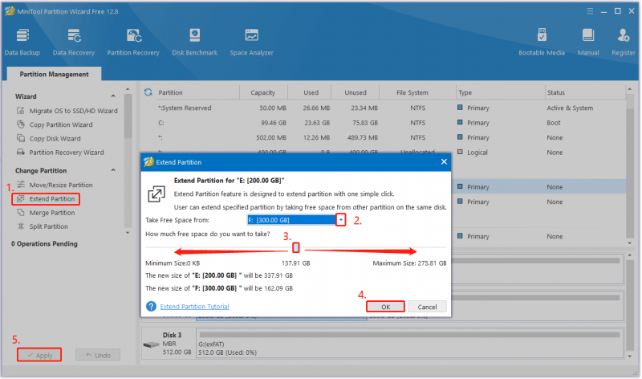The width and height of the screenshot is (642, 379).
Task: Open the Data Backup tool
Action: point(22,42)
